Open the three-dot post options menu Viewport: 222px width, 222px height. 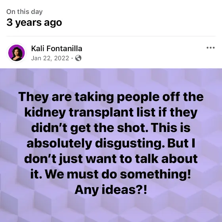pos(211,48)
